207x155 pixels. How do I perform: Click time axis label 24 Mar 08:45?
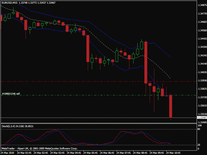click(140, 153)
